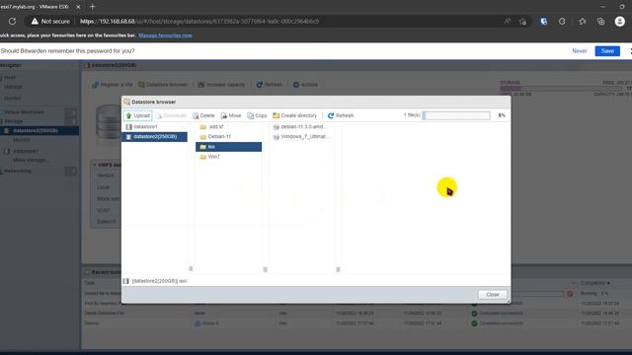
Task: Click Datastore browser in background page toolbar
Action: [163, 85]
